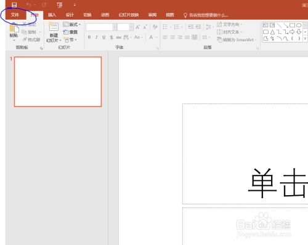Click the Reset (重置) slide button
The height and width of the screenshot is (245, 308).
tap(70, 32)
